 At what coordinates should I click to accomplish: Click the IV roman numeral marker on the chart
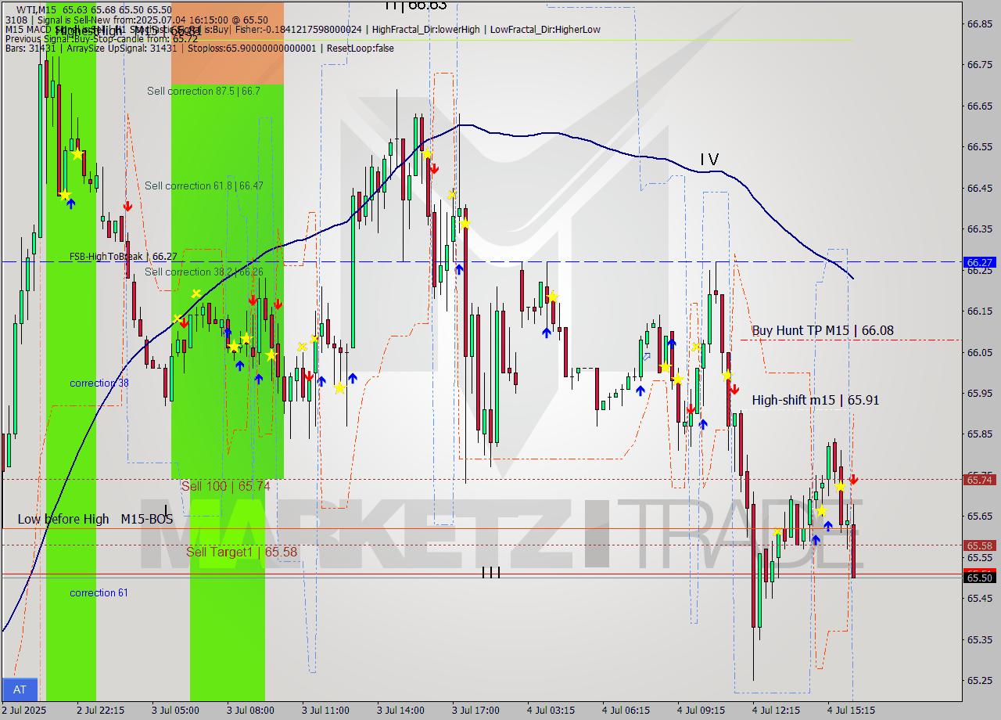(x=710, y=160)
